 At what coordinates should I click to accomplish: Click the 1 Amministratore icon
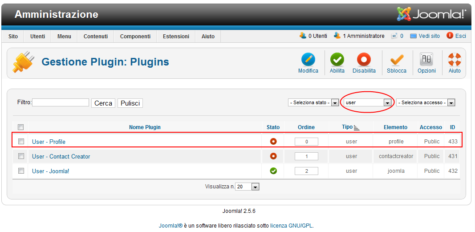pyautogui.click(x=337, y=36)
